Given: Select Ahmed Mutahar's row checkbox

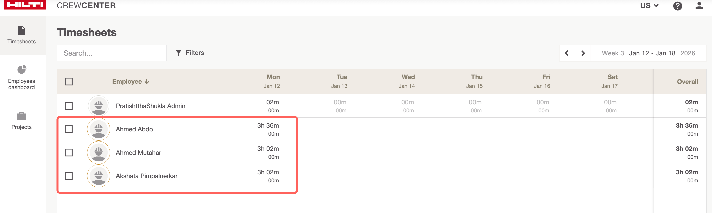Looking at the screenshot, I should tap(69, 153).
